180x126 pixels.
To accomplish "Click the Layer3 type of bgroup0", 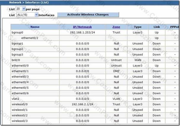I will click(138, 32).
